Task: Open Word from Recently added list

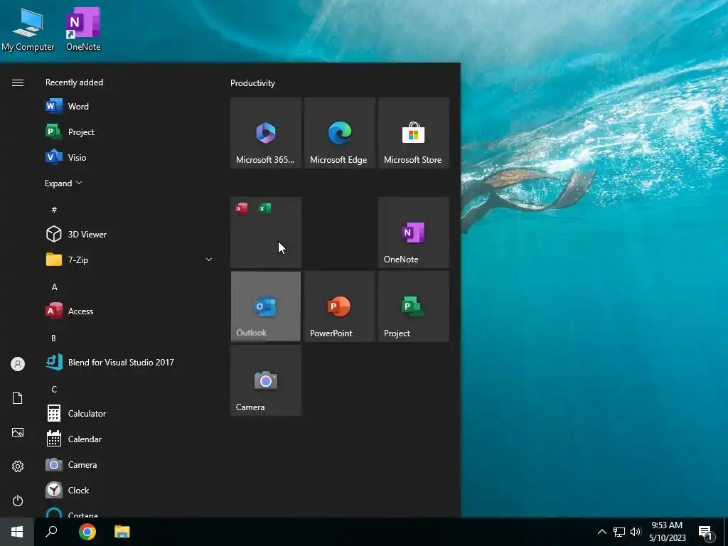Action: pyautogui.click(x=129, y=107)
